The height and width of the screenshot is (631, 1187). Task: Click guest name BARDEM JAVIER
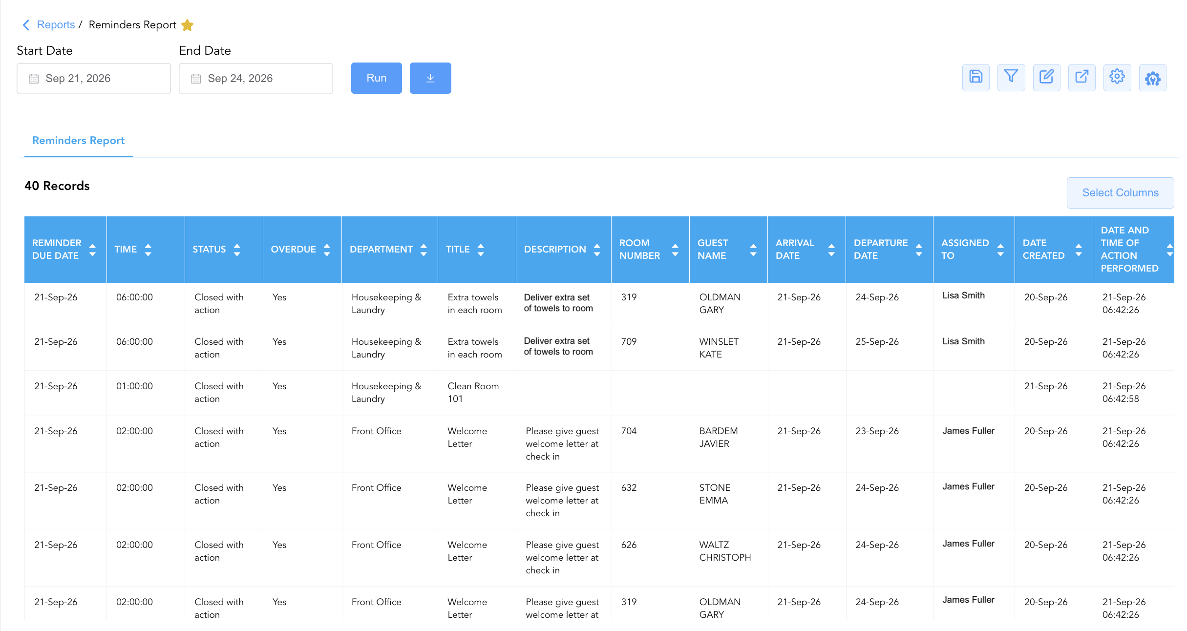[x=719, y=437]
